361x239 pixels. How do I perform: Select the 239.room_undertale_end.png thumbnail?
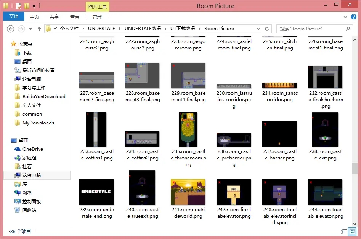click(96, 192)
